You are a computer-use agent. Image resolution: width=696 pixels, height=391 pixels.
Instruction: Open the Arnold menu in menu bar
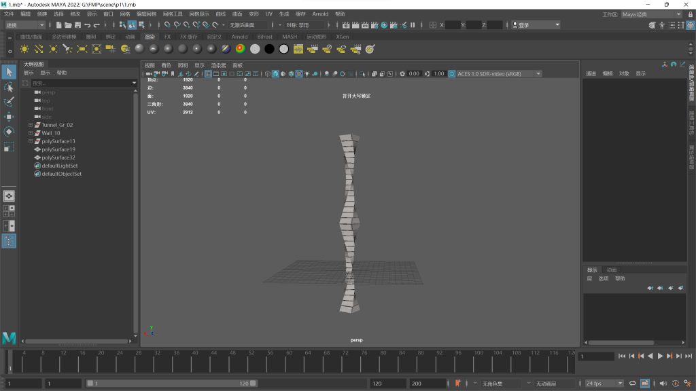coord(319,14)
